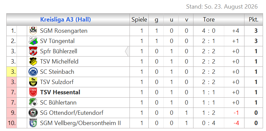
Task: Select the SGM Rosengarten team name
Action: [64, 31]
